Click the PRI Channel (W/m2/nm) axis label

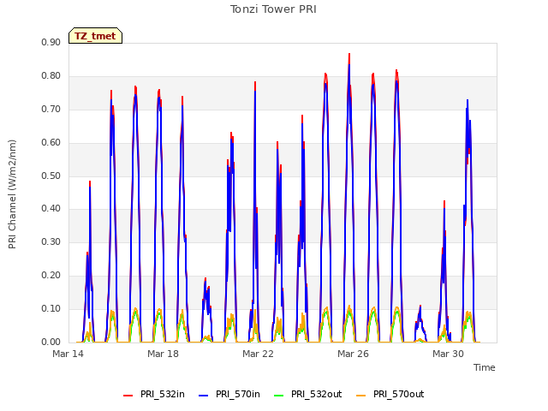(12, 194)
